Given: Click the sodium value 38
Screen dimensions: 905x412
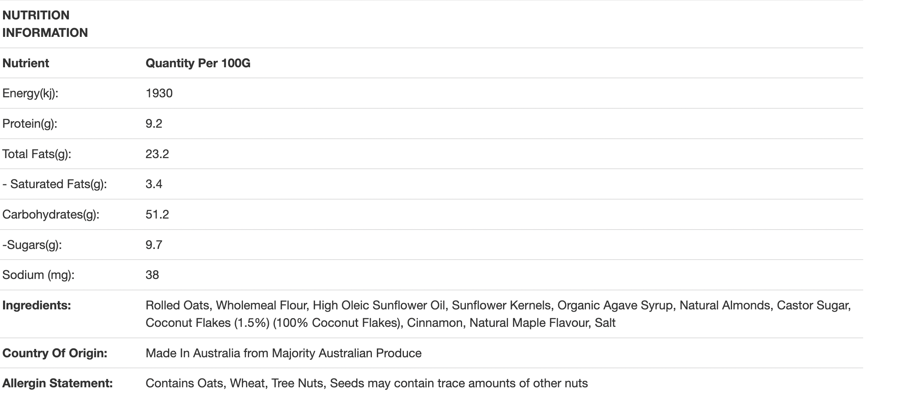Looking at the screenshot, I should click(x=152, y=275).
